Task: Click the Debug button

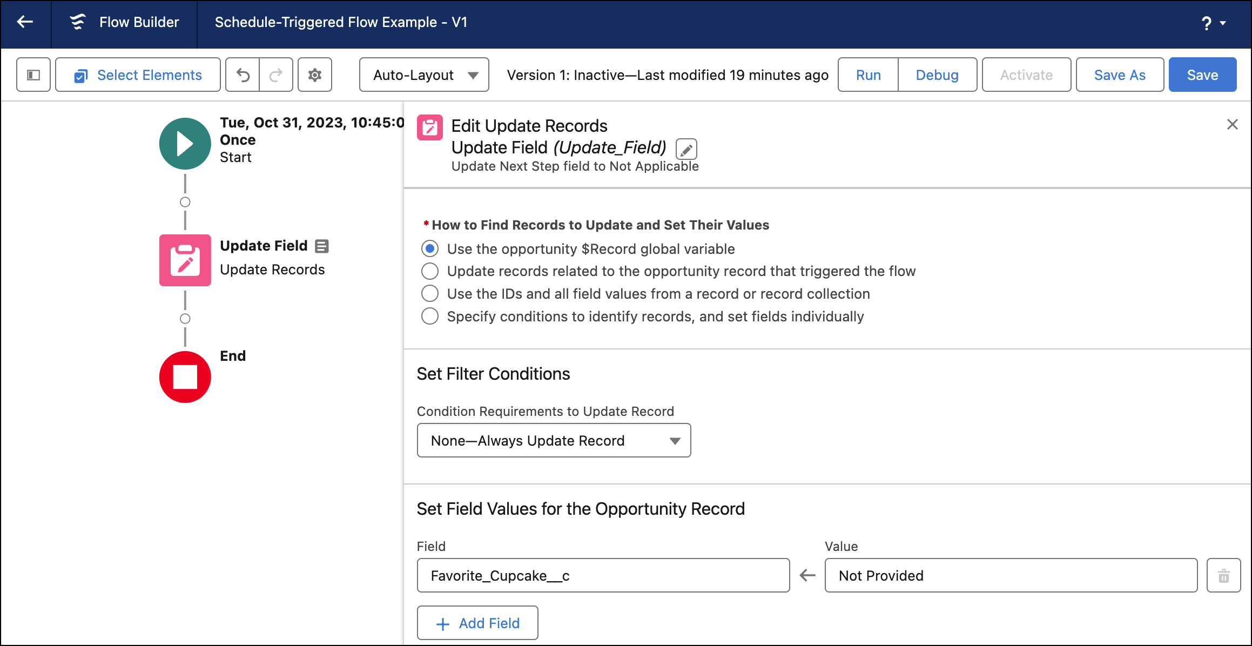Action: click(x=937, y=75)
